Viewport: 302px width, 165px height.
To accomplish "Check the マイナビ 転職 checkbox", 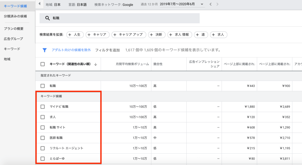I will pos(42,107).
